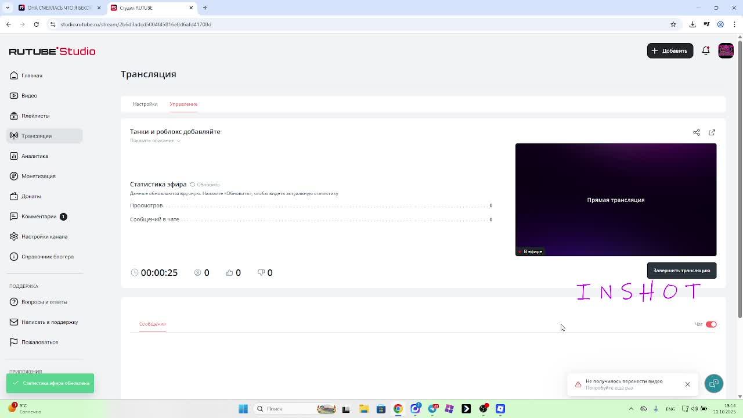Expand Показать описание for the stream
This screenshot has width=743, height=418.
[x=155, y=140]
